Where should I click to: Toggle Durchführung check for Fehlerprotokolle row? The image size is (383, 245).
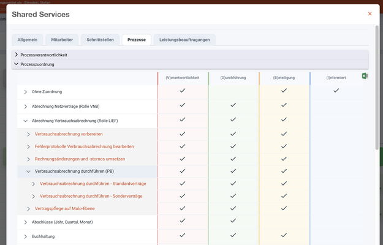click(x=233, y=146)
